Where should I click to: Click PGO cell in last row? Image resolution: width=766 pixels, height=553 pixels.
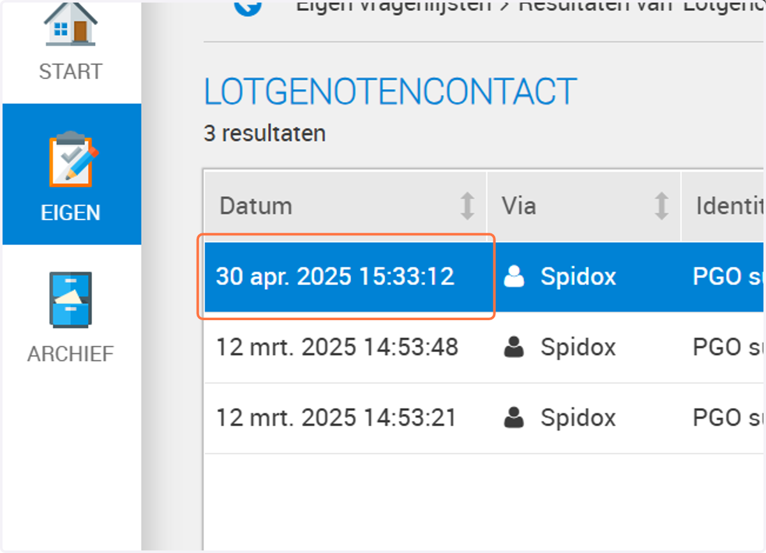tap(728, 418)
